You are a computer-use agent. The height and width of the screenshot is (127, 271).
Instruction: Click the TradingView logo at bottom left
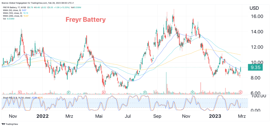pos(10,124)
